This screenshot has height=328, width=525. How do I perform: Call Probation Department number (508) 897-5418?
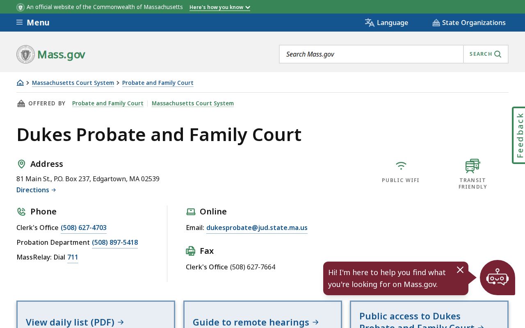[115, 242]
